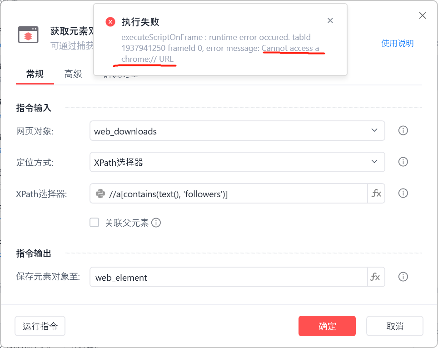Expand the XPath选择器 定位方式 dropdown
This screenshot has height=348, width=438.
tap(237, 162)
